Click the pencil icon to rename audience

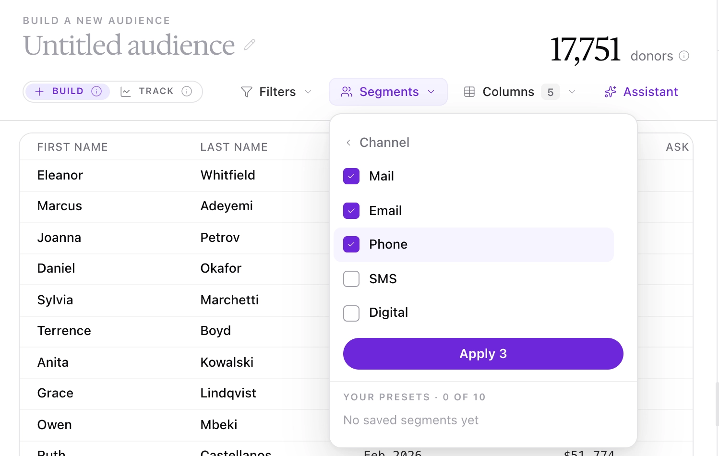tap(250, 45)
